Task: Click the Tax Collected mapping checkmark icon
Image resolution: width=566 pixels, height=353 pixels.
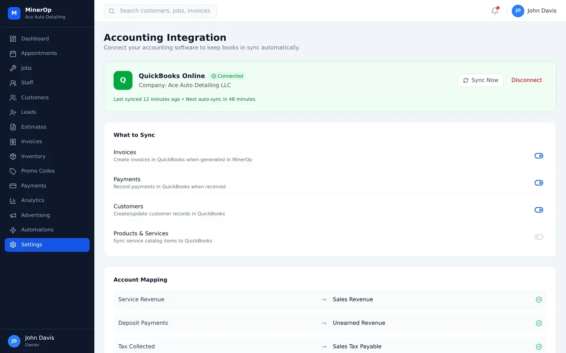Action: [539, 347]
